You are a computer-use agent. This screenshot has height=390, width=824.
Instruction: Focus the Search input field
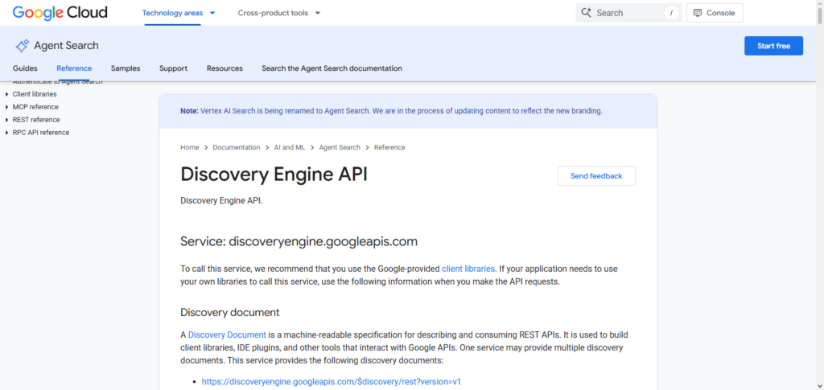(x=628, y=13)
